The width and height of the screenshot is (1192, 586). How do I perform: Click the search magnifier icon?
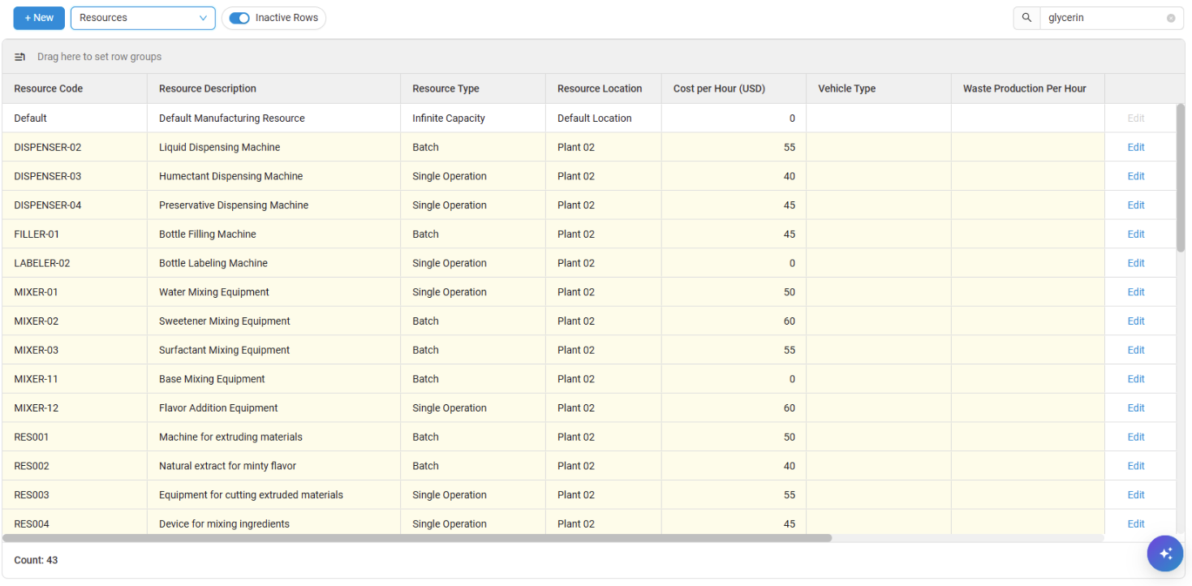coord(1026,18)
